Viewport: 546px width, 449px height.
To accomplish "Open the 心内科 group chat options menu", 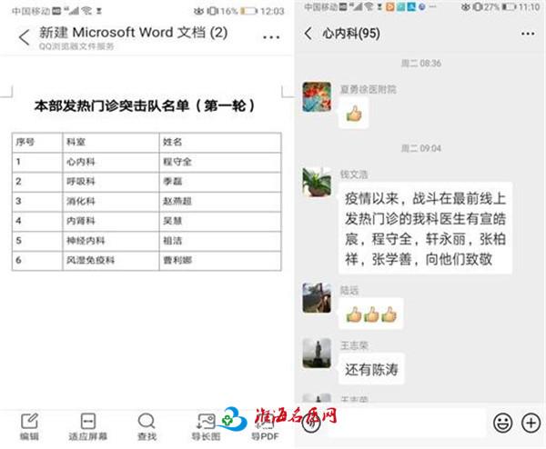I will pyautogui.click(x=527, y=34).
